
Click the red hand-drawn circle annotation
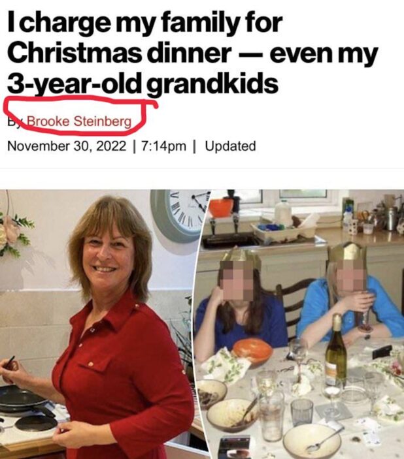[79, 116]
